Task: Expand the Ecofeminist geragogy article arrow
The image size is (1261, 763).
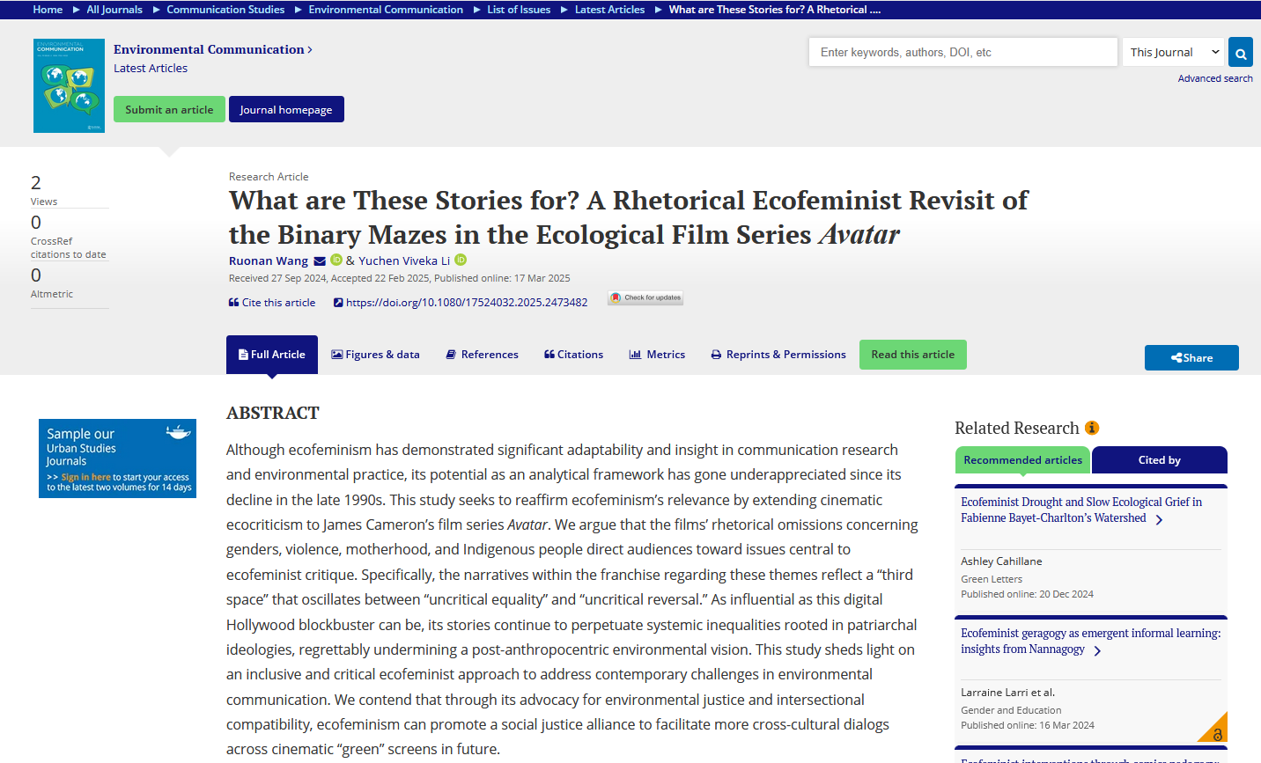Action: [1097, 651]
